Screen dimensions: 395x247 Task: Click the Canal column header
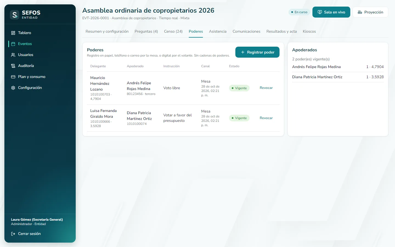(x=205, y=66)
